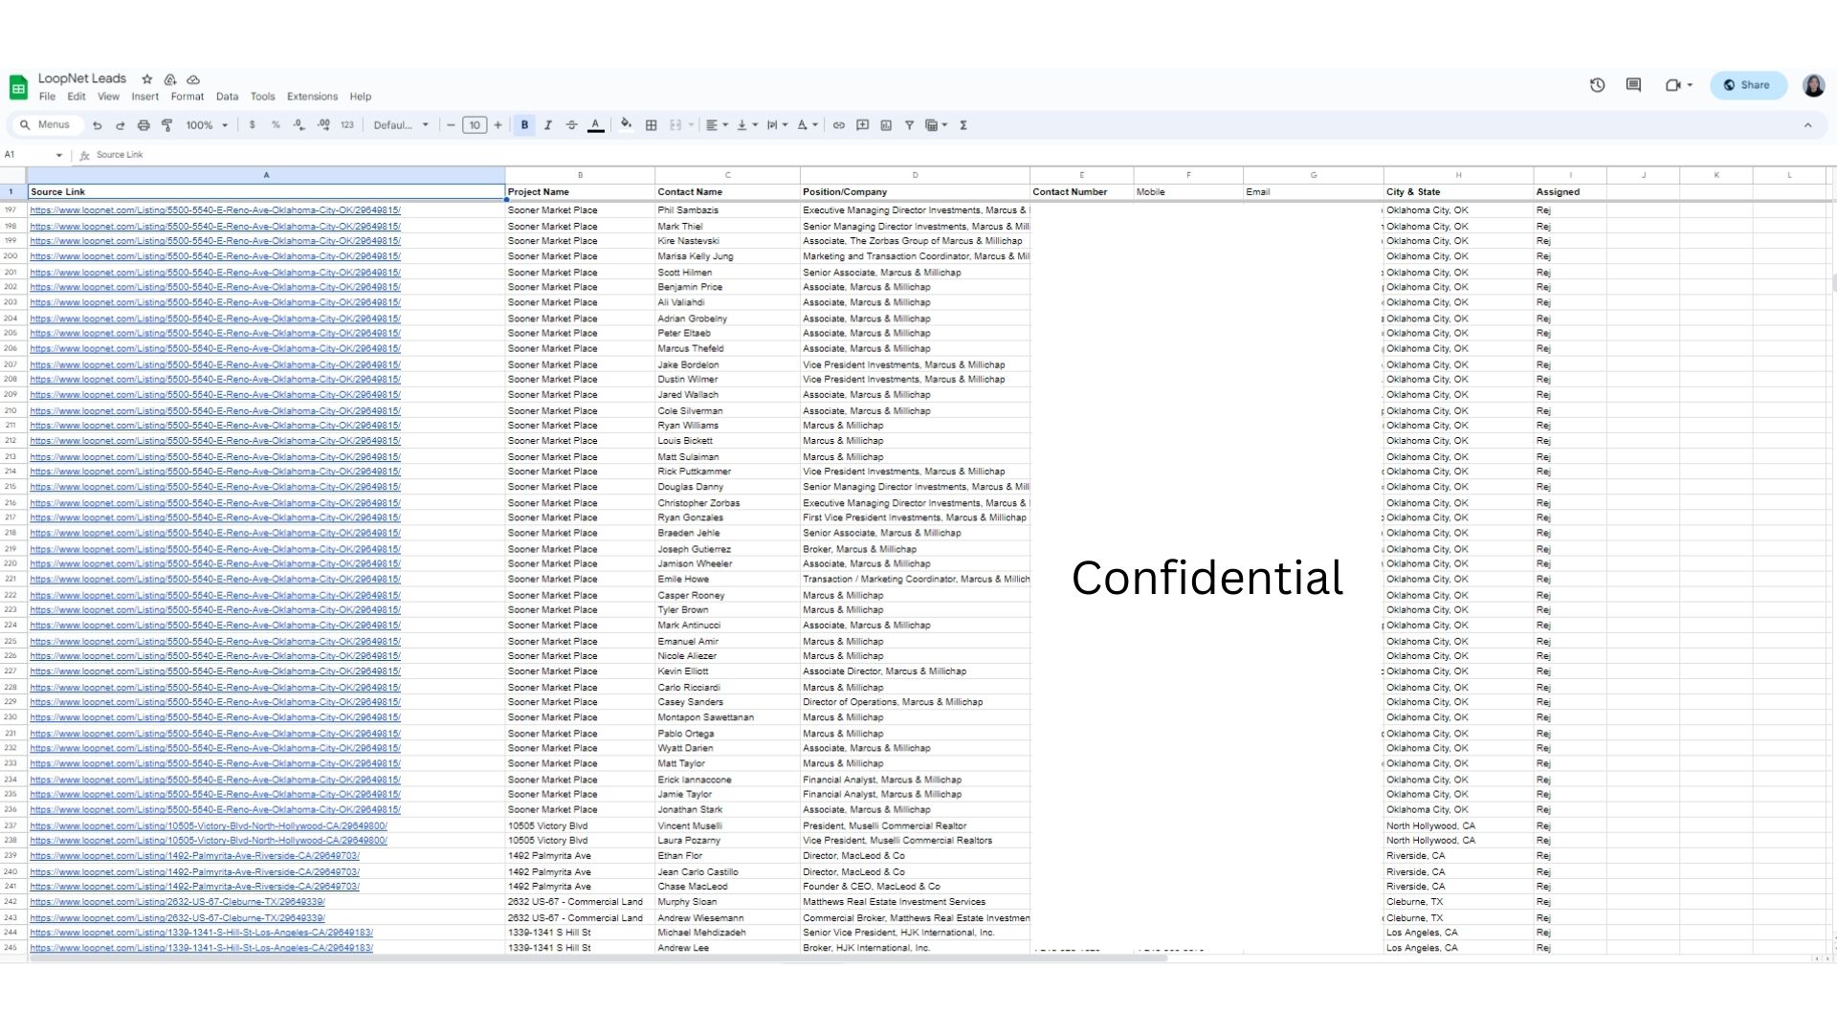Open the zoom level dropdown
Viewport: 1837px width, 1033px height.
pos(207,125)
